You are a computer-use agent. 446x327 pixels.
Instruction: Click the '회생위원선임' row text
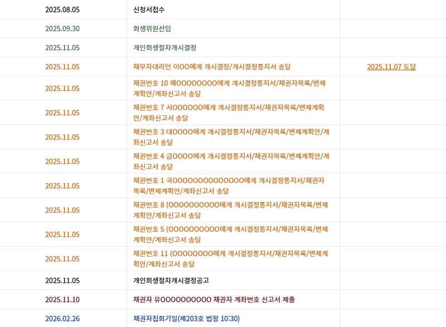[152, 29]
